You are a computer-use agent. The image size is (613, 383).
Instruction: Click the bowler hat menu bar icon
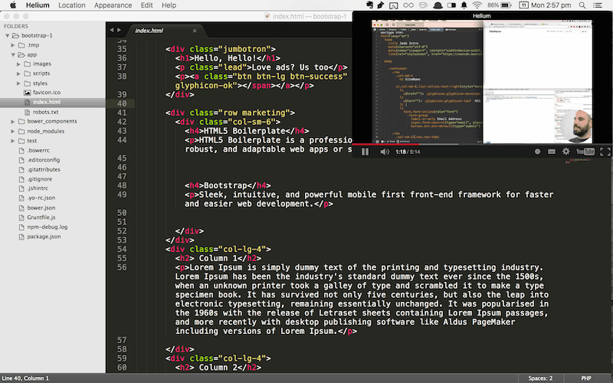point(438,5)
